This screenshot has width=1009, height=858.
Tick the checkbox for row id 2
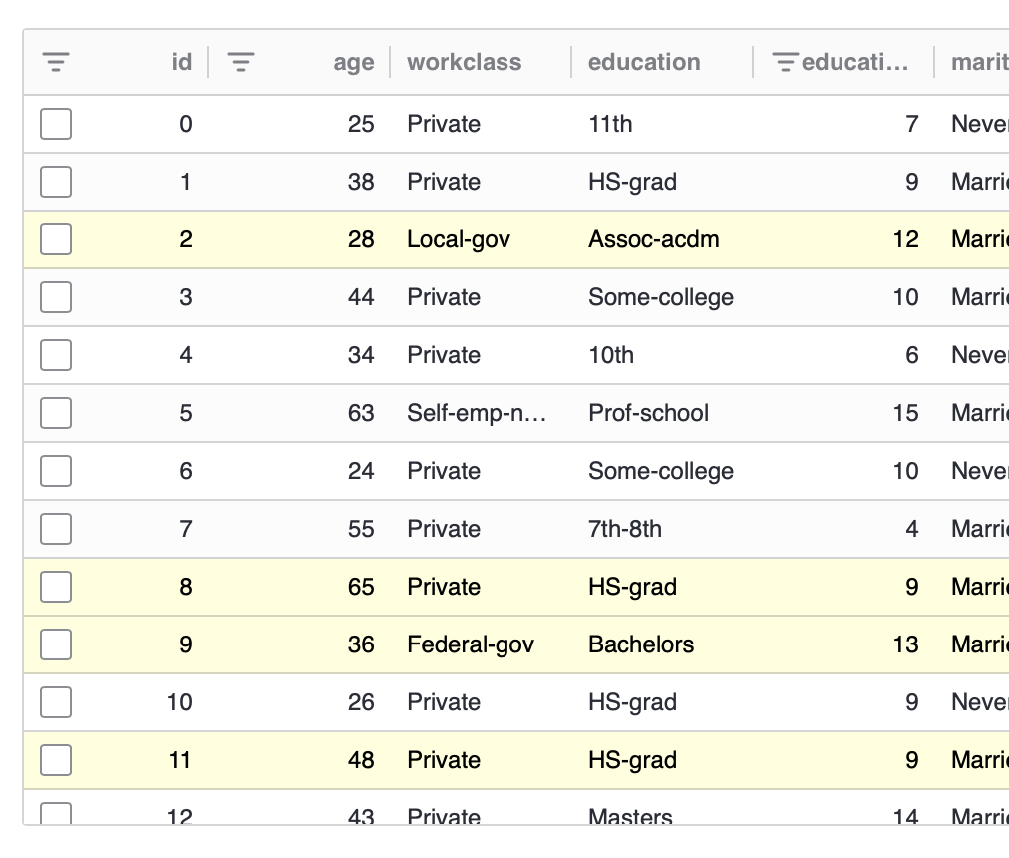tap(56, 239)
